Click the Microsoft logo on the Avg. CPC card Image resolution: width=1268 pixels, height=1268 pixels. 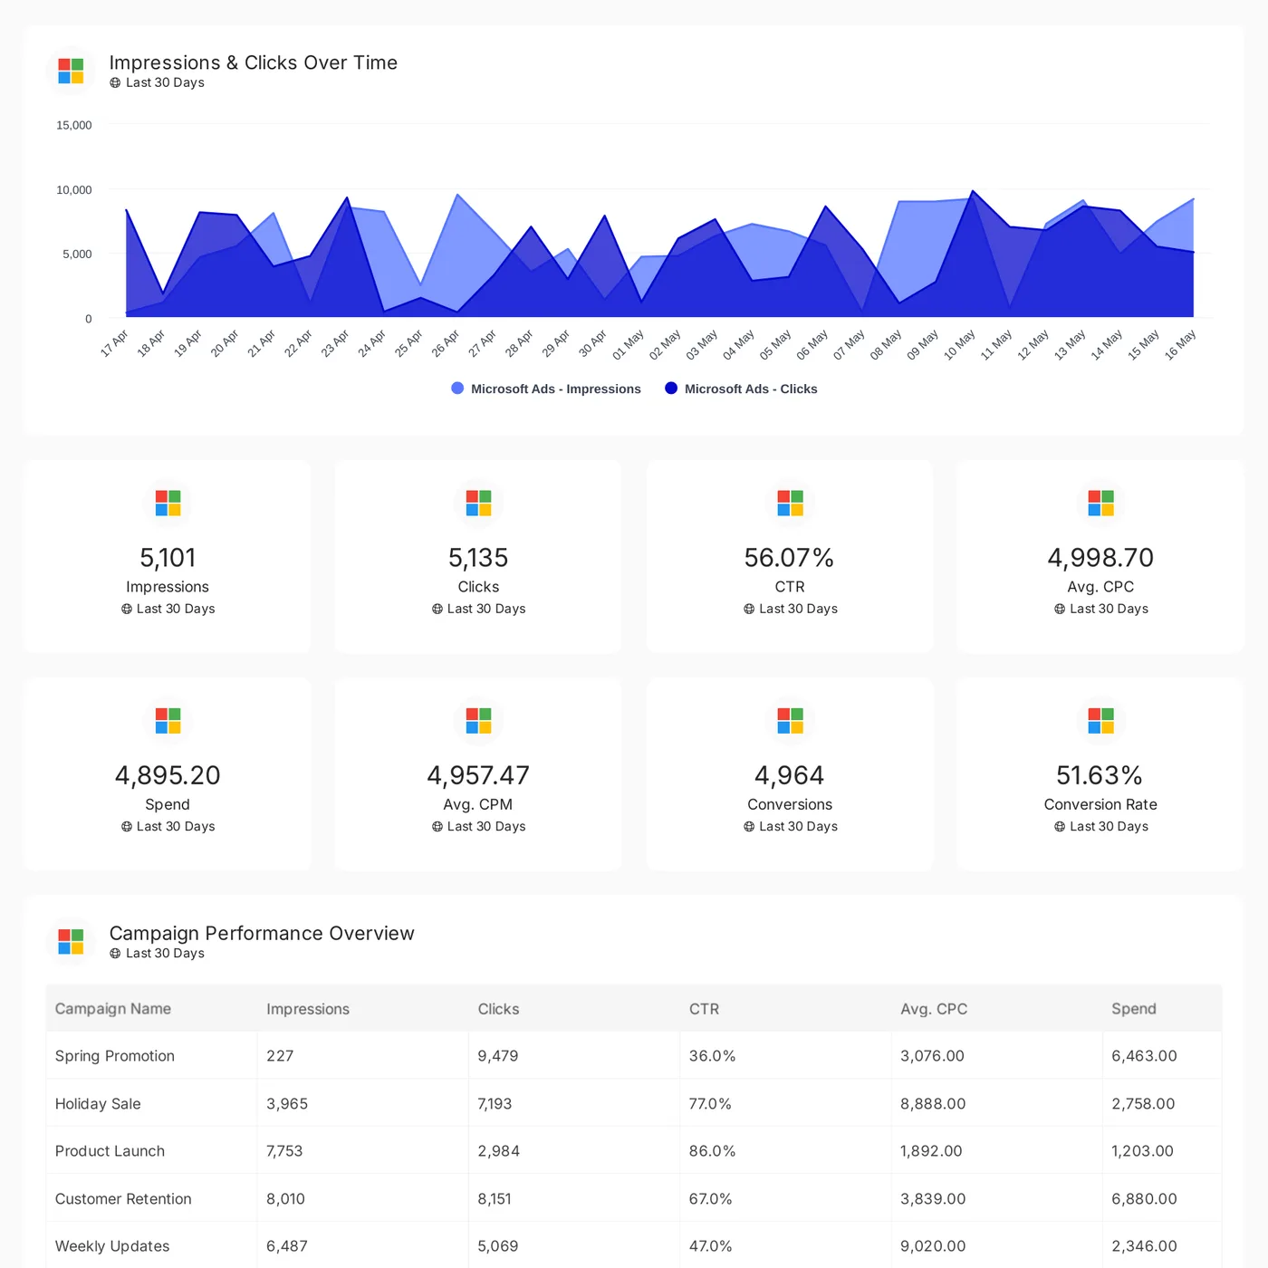point(1100,503)
